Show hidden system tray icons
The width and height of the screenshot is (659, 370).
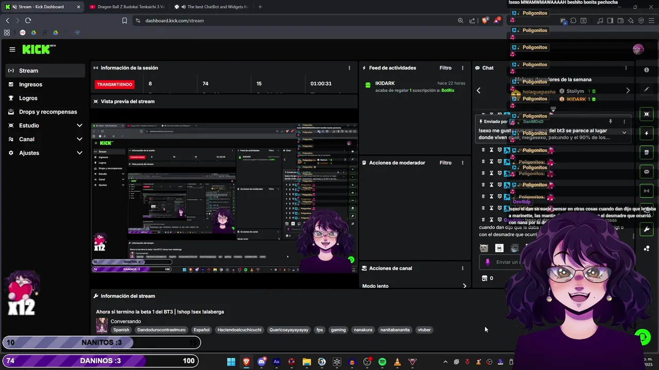click(445, 362)
